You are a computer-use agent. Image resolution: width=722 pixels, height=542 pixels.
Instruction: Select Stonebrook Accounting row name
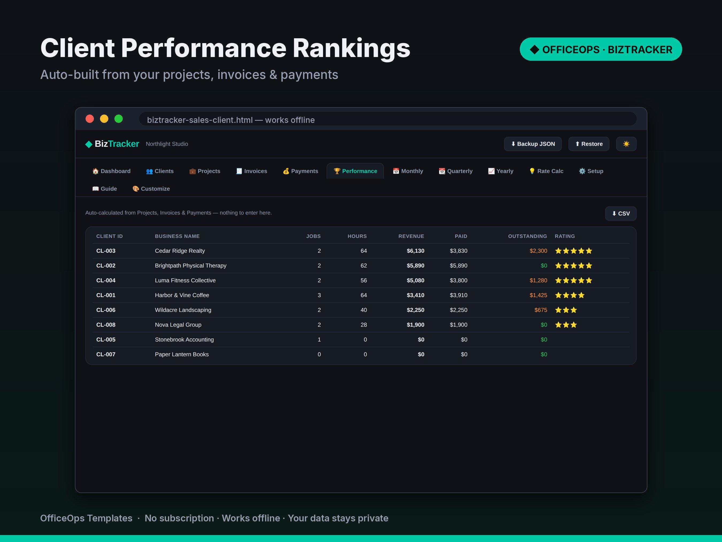point(184,339)
